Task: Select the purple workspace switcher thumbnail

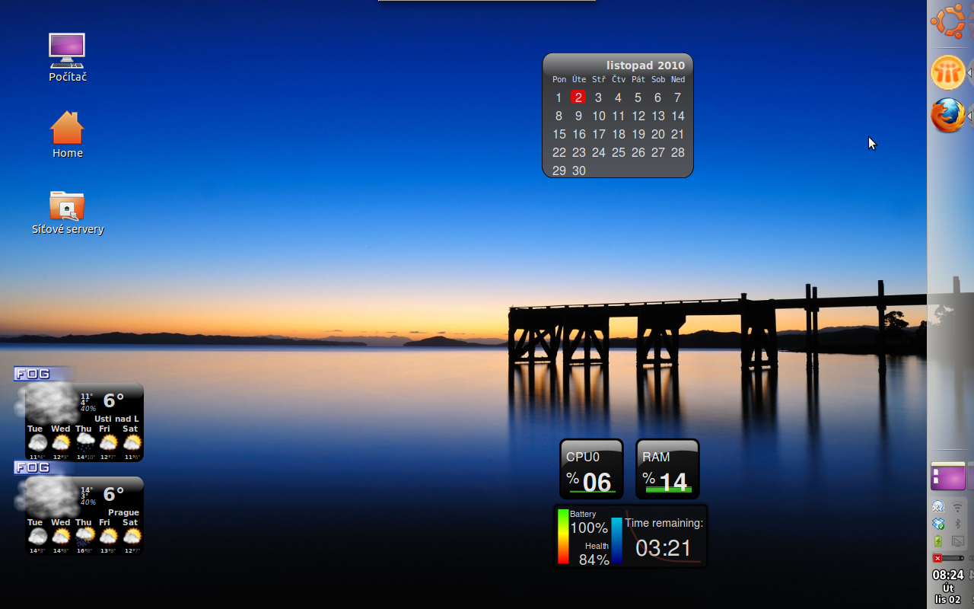Action: pos(947,477)
